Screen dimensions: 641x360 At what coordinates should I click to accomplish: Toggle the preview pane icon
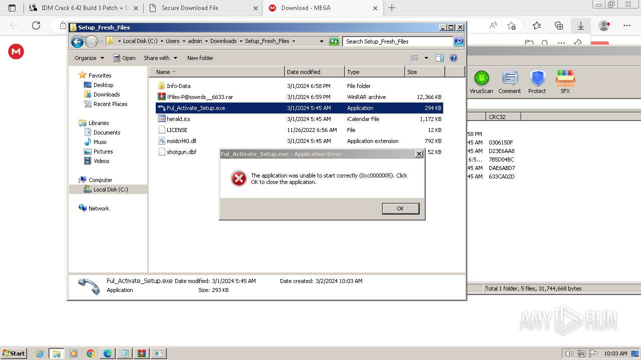[440, 58]
